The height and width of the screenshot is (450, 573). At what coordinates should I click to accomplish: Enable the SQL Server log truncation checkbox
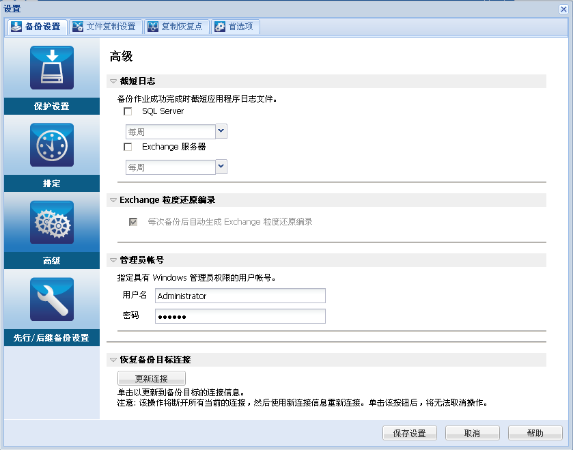tap(127, 111)
